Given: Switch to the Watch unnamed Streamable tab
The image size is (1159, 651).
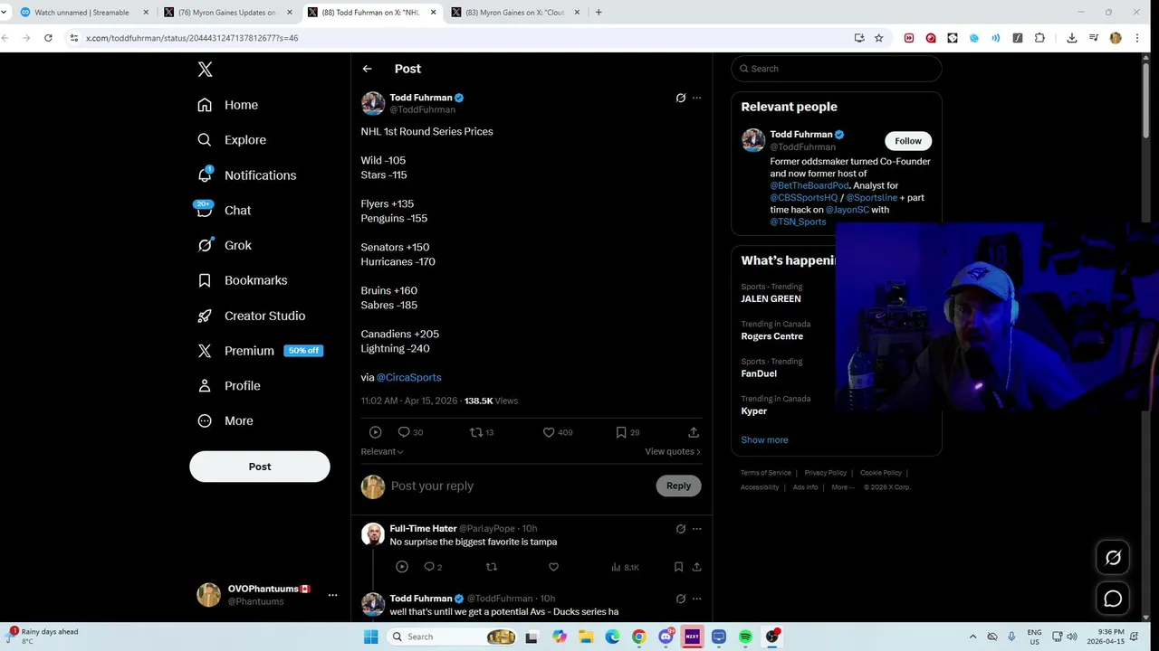Looking at the screenshot, I should (81, 13).
